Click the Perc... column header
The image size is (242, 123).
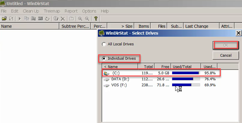(x=99, y=26)
